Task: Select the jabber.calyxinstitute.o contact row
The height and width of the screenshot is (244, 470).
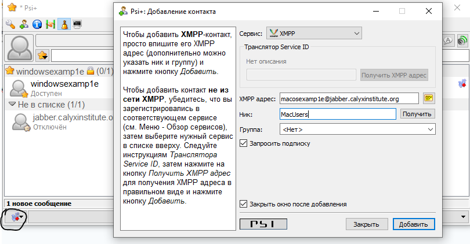Action: tap(59, 122)
